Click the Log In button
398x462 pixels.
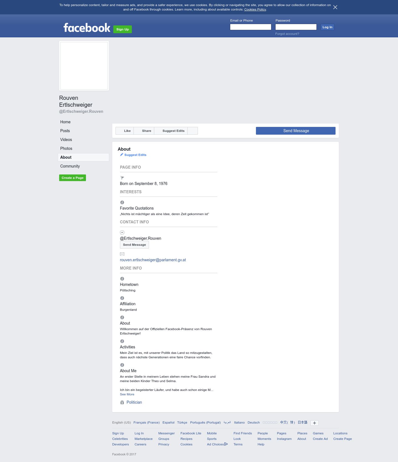327,27
